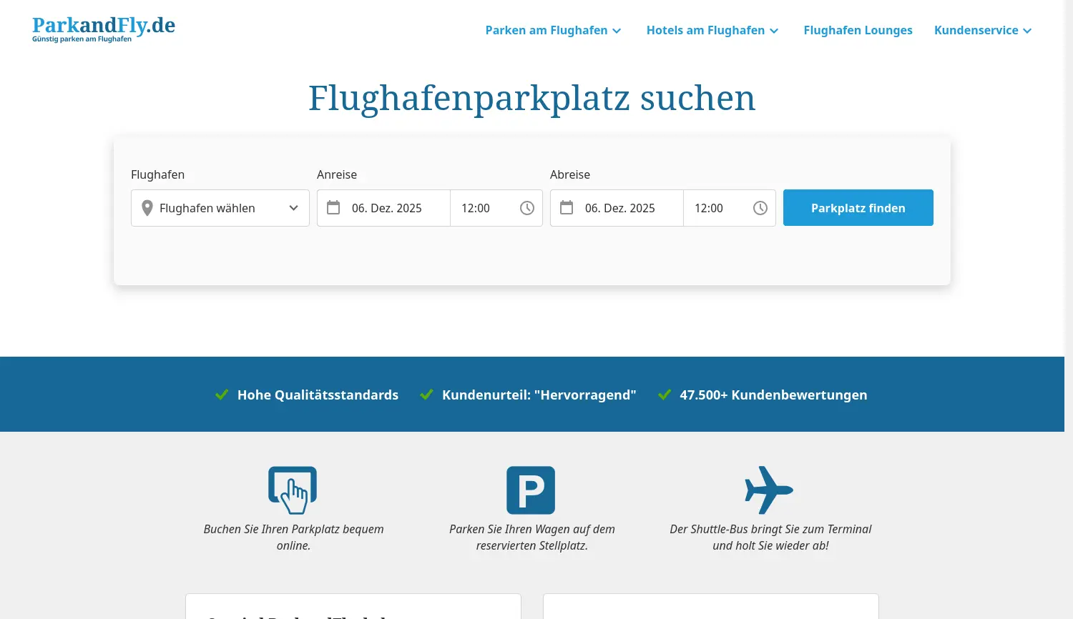Screen dimensions: 1073x619
Task: Open the Flughafen Lounges page
Action: pyautogui.click(x=858, y=30)
